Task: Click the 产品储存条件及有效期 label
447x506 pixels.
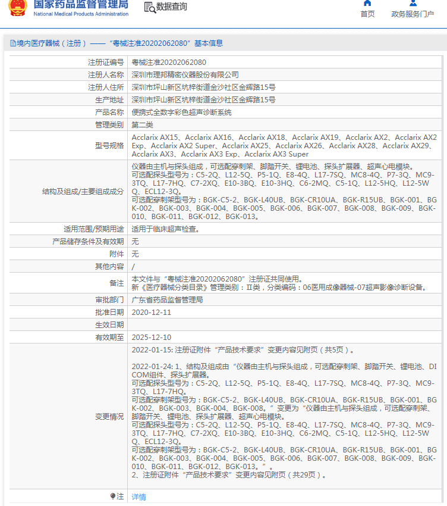Action: click(88, 242)
